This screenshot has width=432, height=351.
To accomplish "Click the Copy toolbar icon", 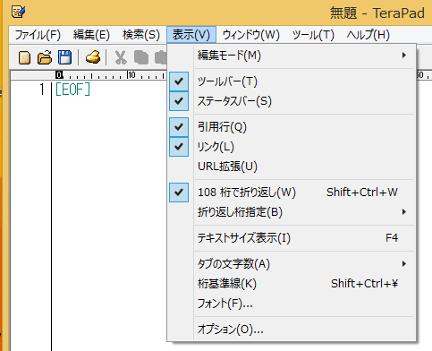I will (x=141, y=57).
